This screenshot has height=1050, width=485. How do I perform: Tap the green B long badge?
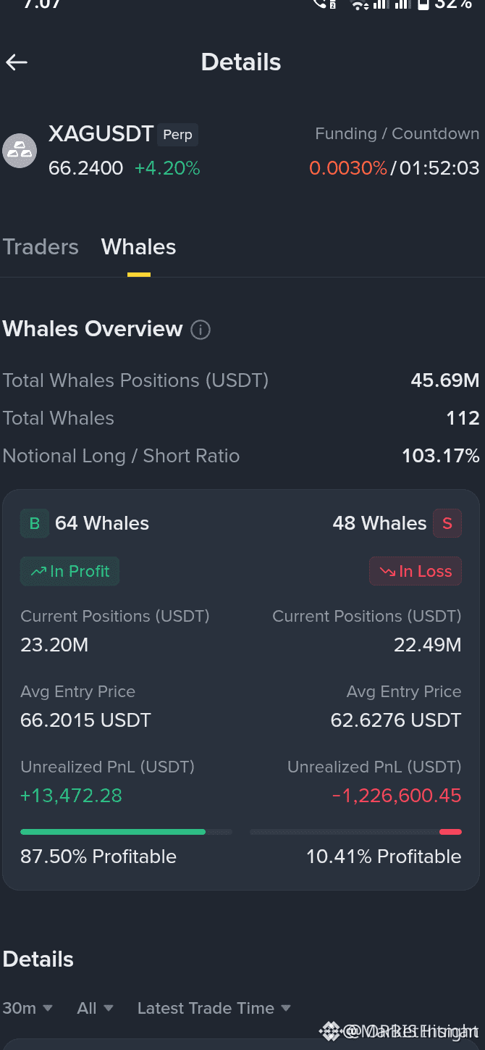coord(35,523)
